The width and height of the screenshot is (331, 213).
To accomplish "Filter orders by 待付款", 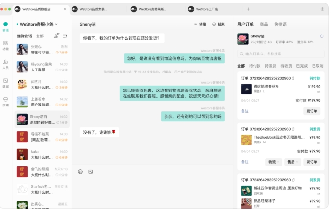I will click(255, 66).
